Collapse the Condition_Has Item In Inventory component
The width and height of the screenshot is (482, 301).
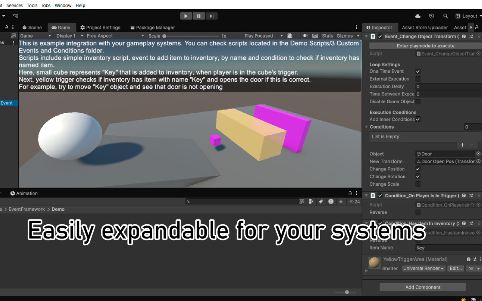(366, 223)
